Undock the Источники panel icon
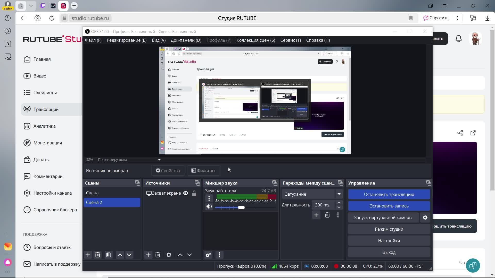This screenshot has width=495, height=278. tap(197, 183)
